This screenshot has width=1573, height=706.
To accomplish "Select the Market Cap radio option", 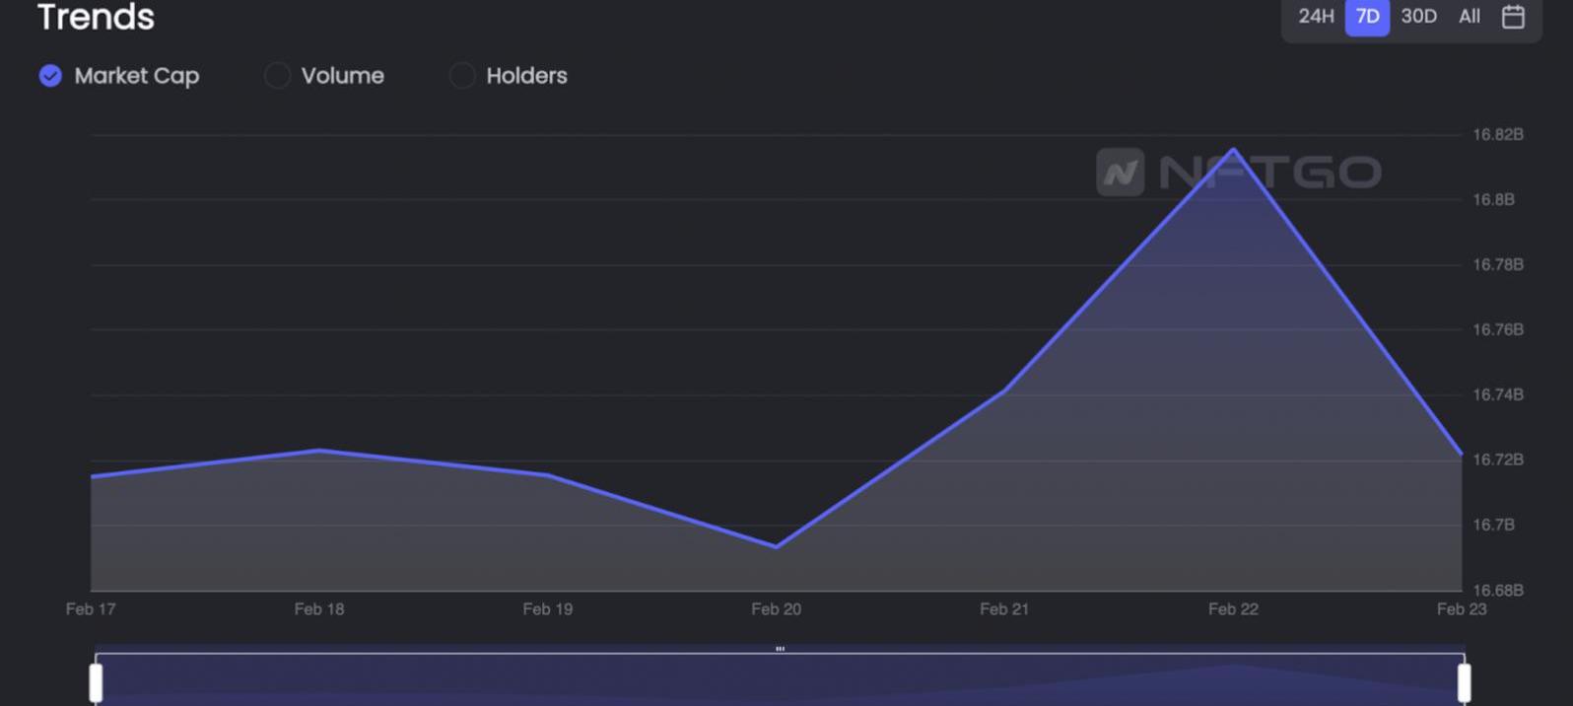I will pyautogui.click(x=50, y=76).
